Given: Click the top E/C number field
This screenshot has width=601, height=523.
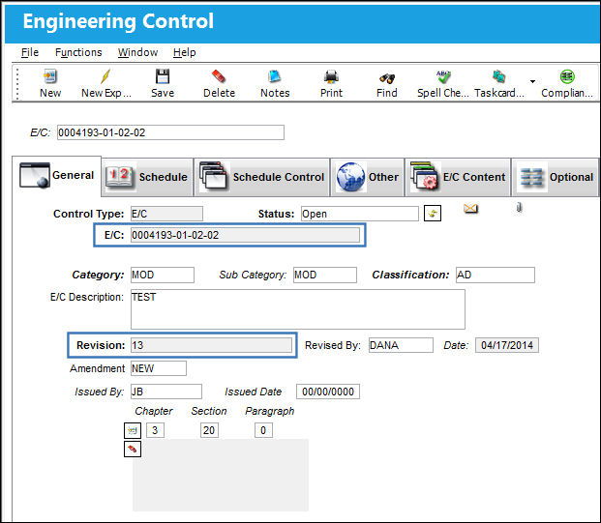Looking at the screenshot, I should point(170,132).
